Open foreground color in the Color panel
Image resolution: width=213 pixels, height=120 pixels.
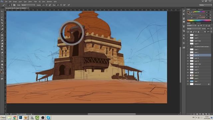pos(188,13)
